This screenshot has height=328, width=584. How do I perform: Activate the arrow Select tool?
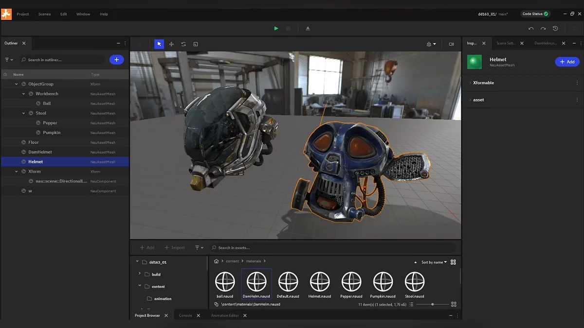coord(159,44)
